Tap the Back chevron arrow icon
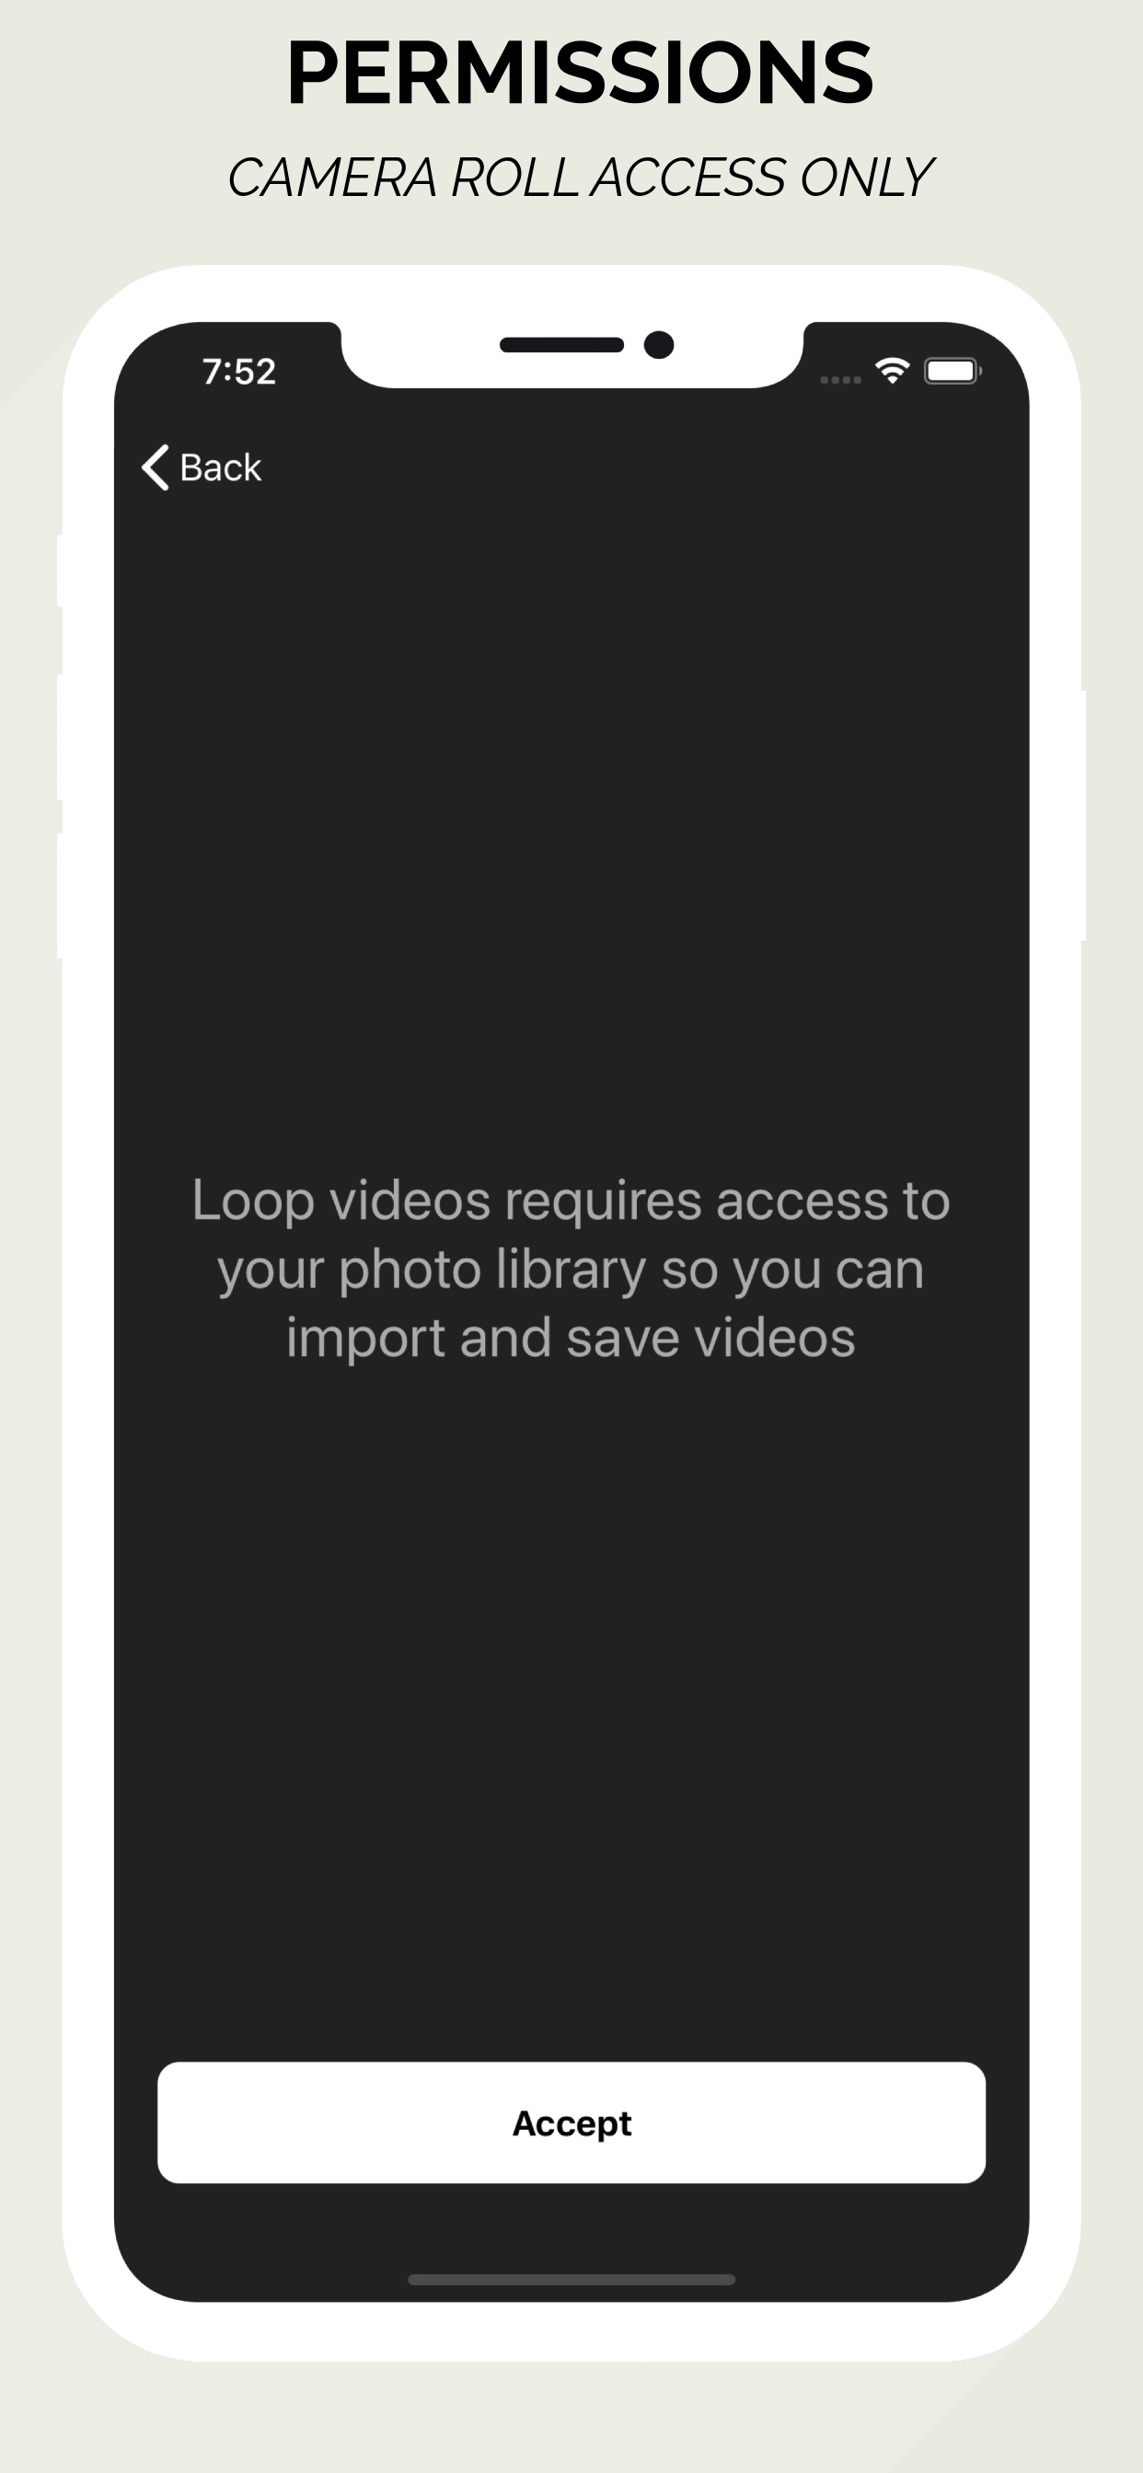1143x2473 pixels. coord(156,467)
